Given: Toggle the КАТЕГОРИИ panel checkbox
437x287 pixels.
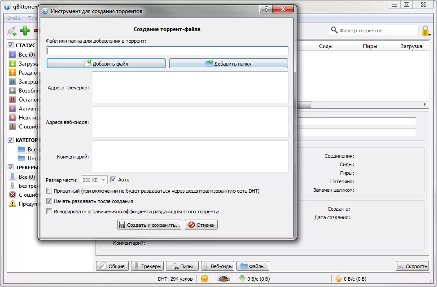Looking at the screenshot, I should pyautogui.click(x=11, y=140).
